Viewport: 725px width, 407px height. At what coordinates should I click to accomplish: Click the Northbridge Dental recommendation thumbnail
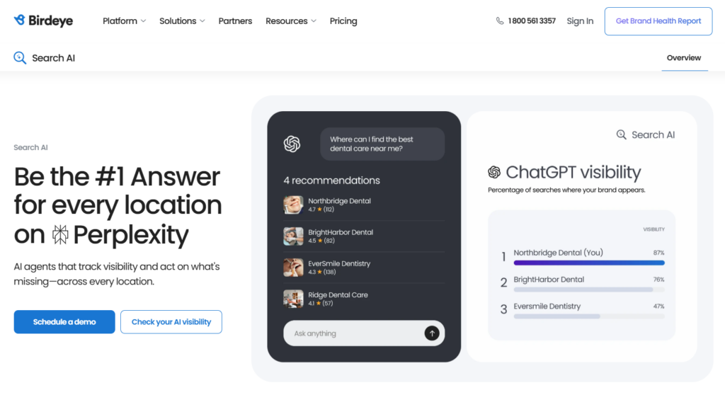(x=293, y=205)
